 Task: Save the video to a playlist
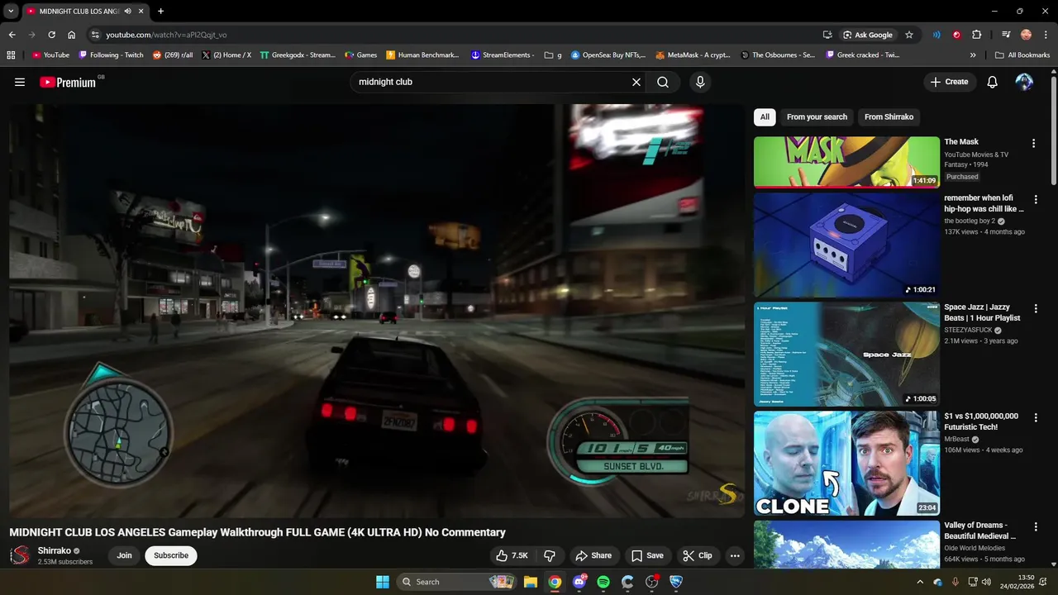(647, 555)
